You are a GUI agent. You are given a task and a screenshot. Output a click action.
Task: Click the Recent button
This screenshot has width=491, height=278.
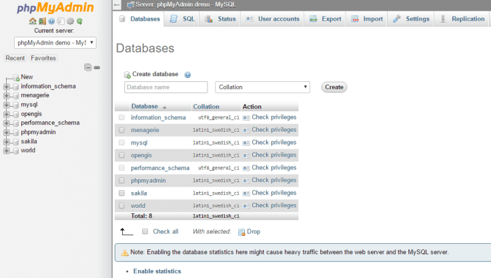(15, 58)
